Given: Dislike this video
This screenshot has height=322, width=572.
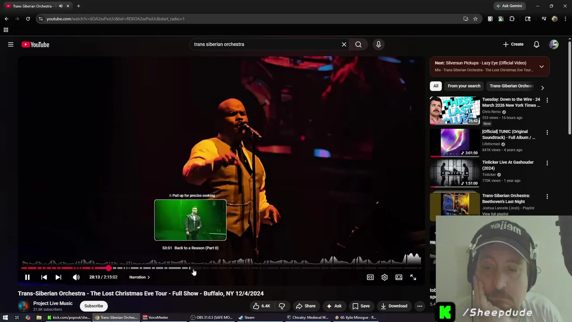Looking at the screenshot, I should pos(282,306).
